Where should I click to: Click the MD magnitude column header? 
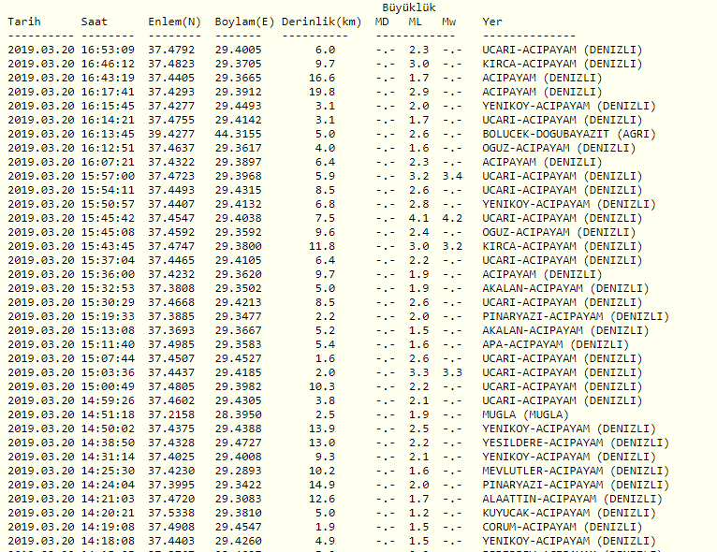[382, 22]
